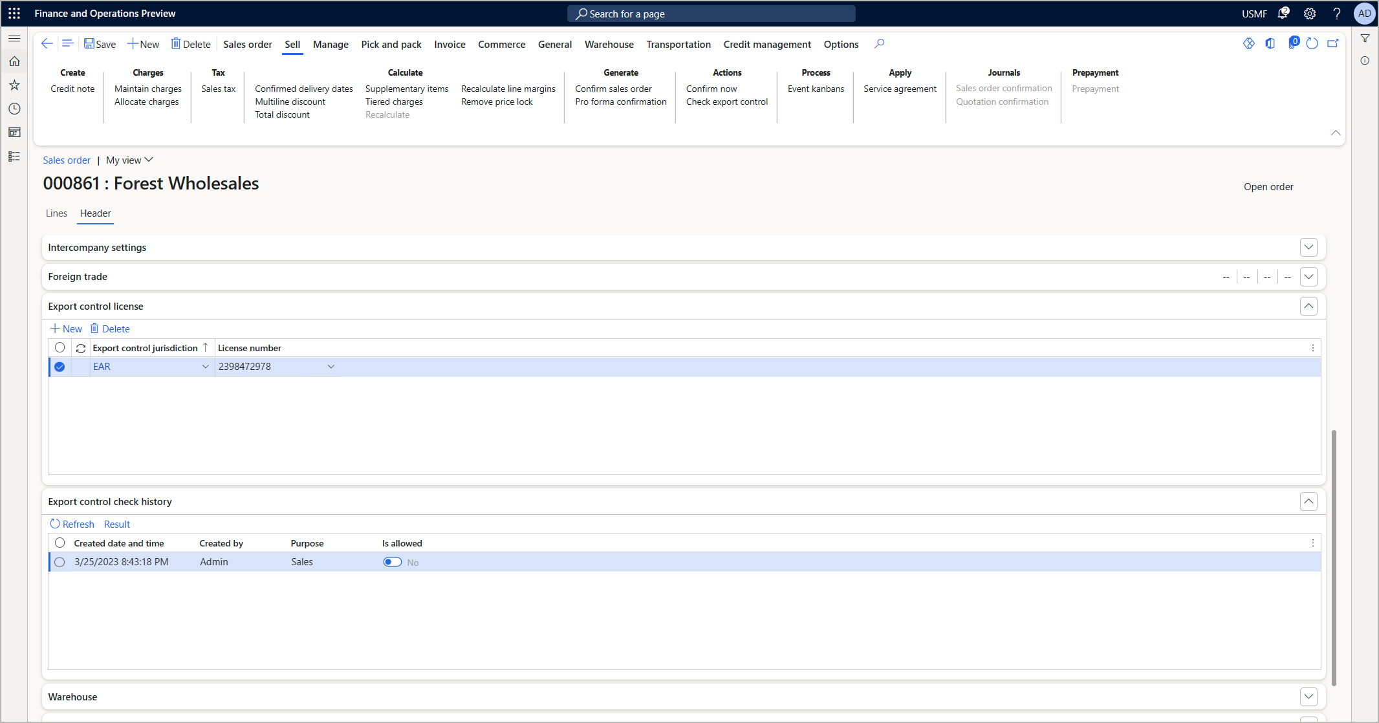Select the Microsoft Office export icon
The width and height of the screenshot is (1379, 723).
(1270, 43)
